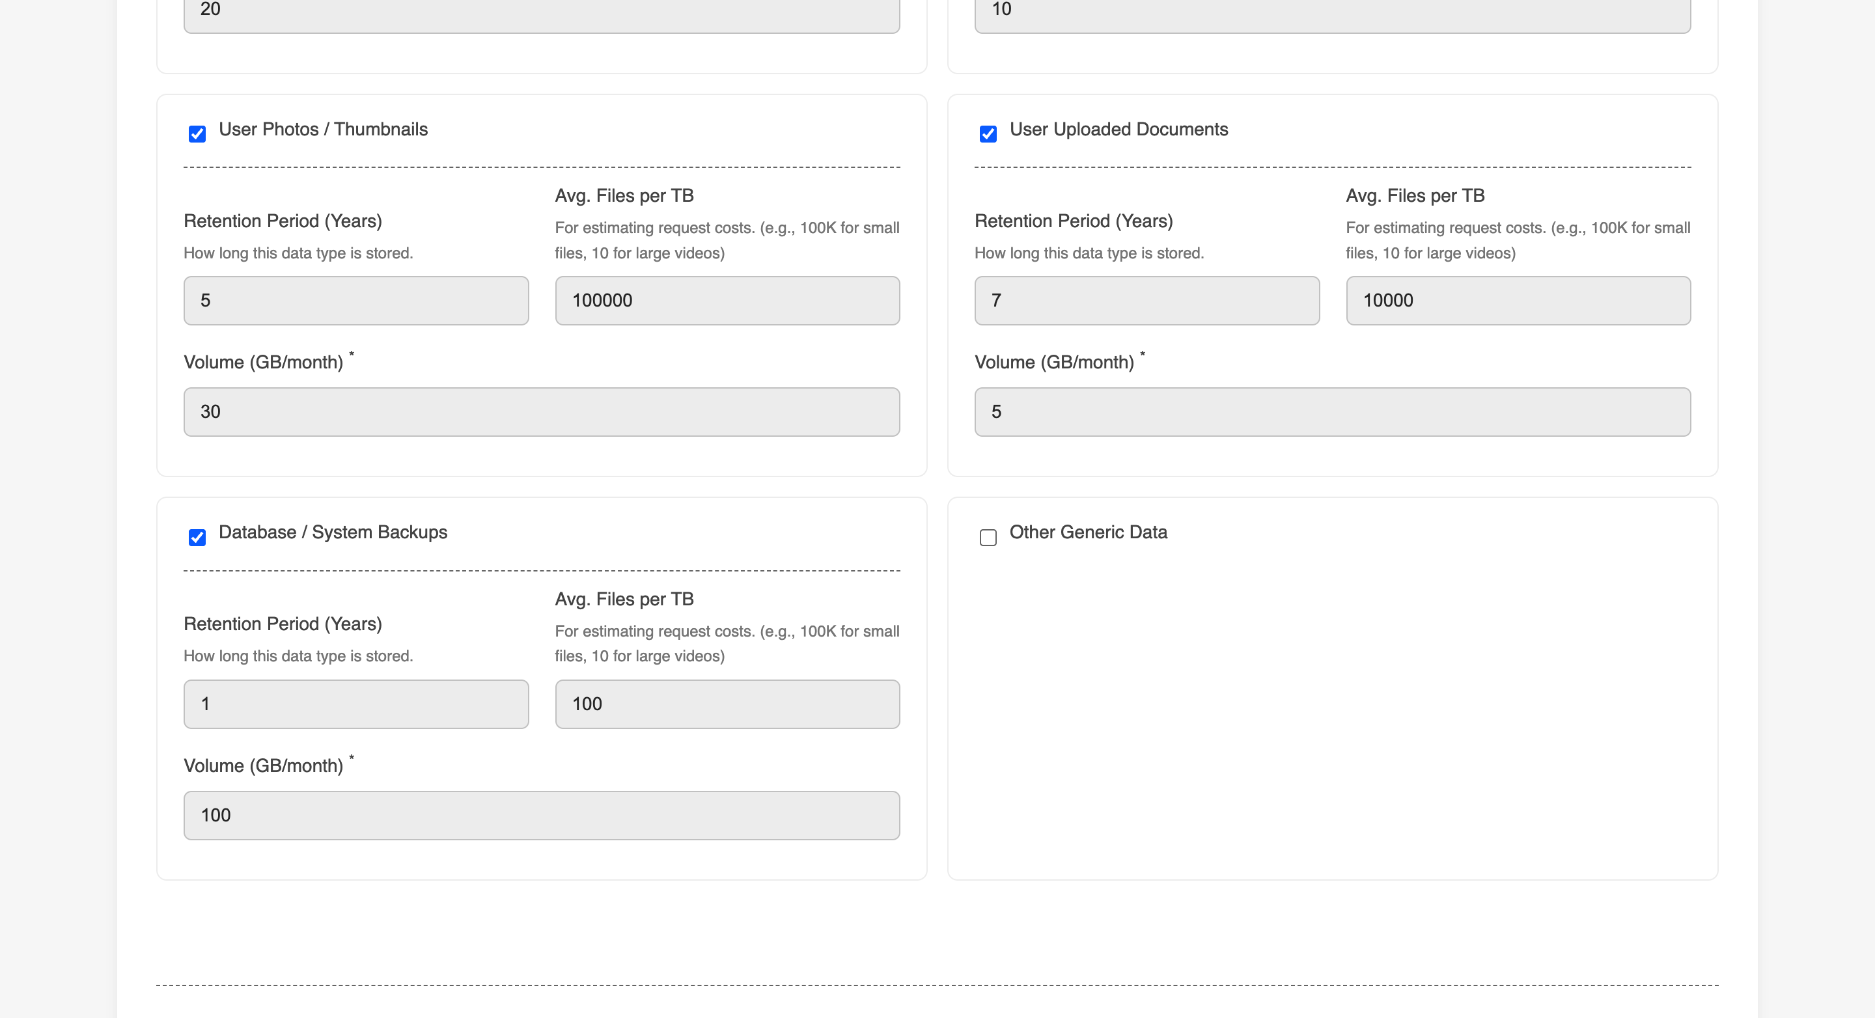Disable the Database / System Backups checkbox
The height and width of the screenshot is (1018, 1875).
(x=197, y=537)
